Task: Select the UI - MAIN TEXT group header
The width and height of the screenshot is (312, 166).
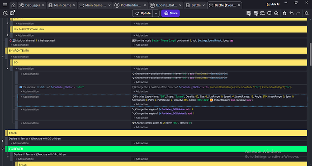Action: click(159, 29)
